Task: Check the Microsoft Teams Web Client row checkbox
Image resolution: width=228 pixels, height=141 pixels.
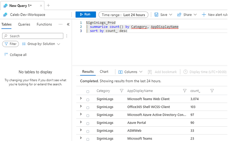Action: (x=88, y=100)
